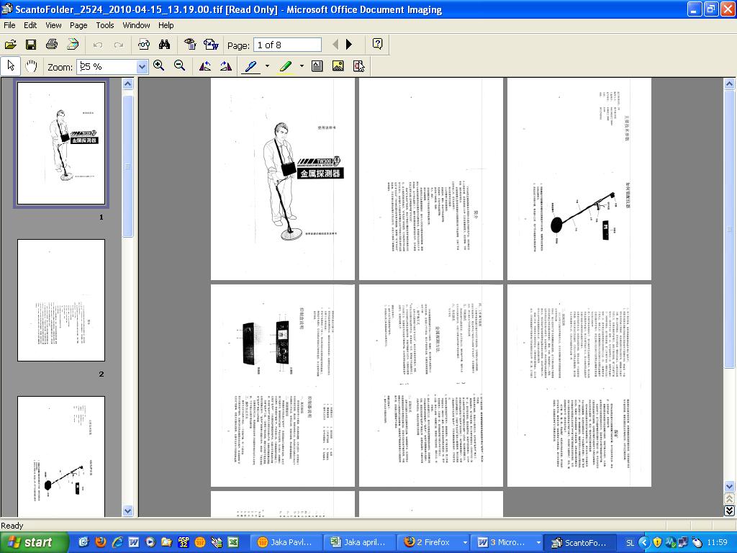Click the main document scrollbar thumb
This screenshot has height=553, width=737.
click(730, 230)
